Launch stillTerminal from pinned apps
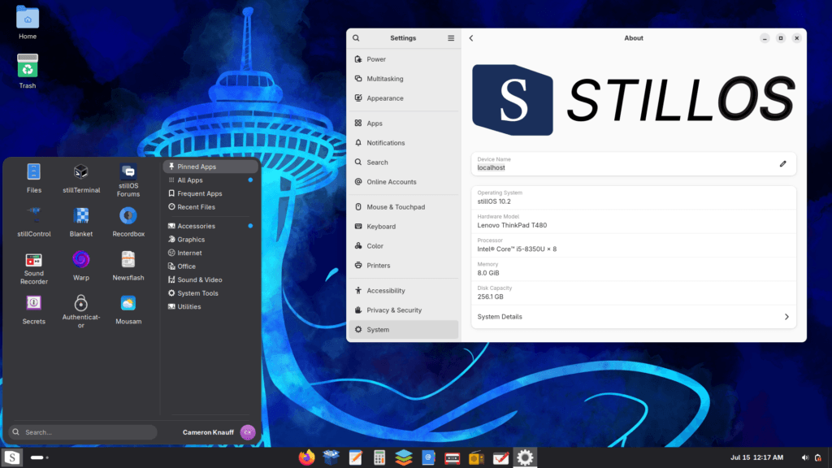The width and height of the screenshot is (832, 468). pos(80,178)
